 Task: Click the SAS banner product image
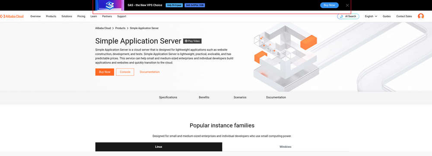point(110,5)
